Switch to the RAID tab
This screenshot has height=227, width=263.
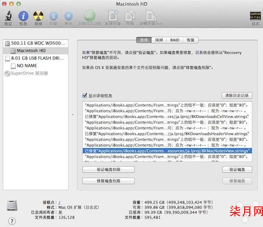(174, 40)
